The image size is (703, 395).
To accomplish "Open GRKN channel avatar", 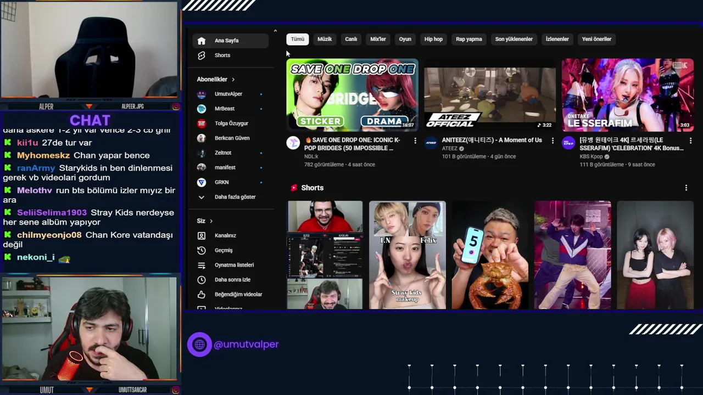I will [x=202, y=182].
